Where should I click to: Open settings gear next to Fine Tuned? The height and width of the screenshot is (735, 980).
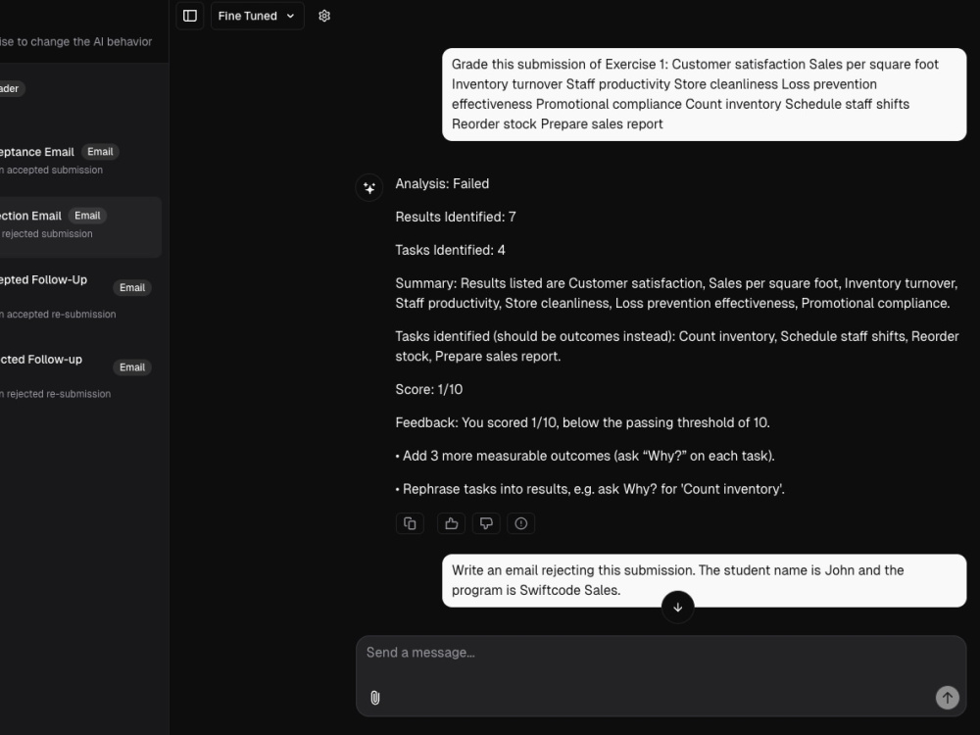point(323,16)
